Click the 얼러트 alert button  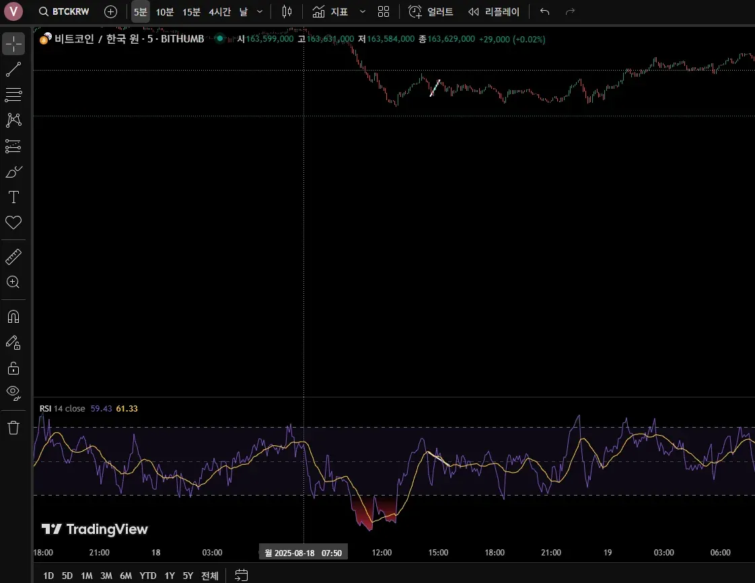(431, 11)
